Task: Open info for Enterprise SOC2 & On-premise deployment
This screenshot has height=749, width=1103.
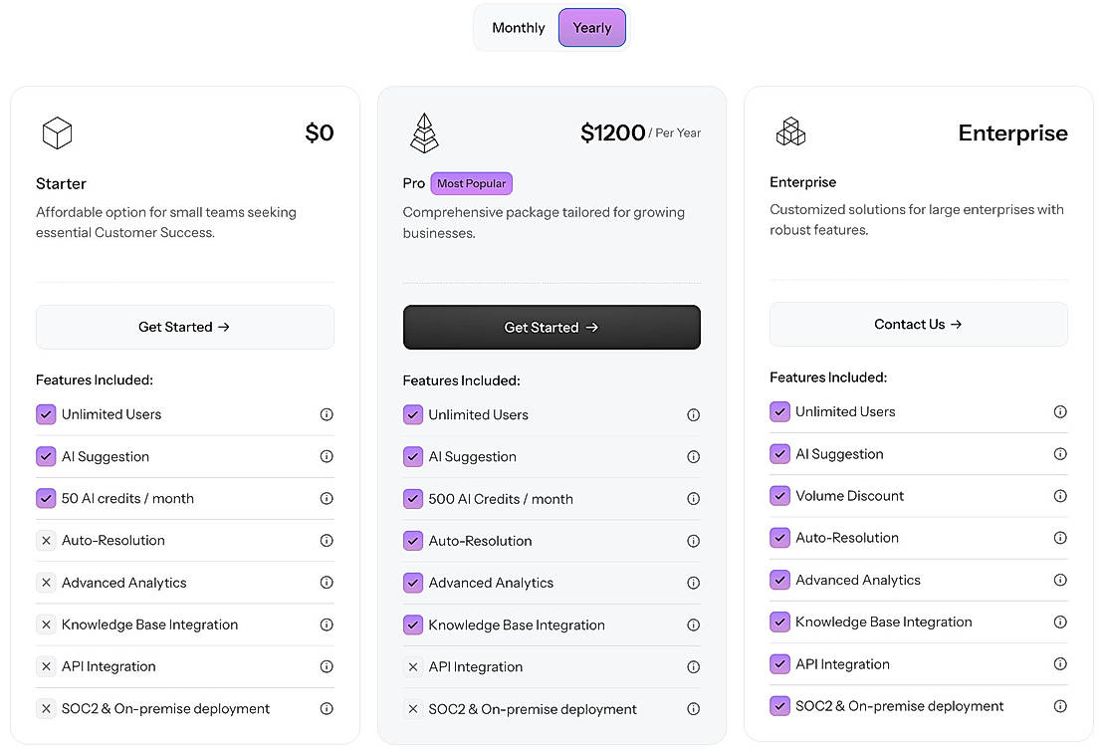Action: (x=1061, y=706)
